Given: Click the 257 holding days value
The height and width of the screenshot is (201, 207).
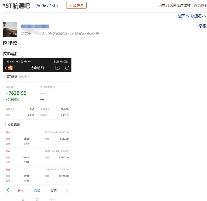Looking at the screenshot, I should tap(32, 109).
